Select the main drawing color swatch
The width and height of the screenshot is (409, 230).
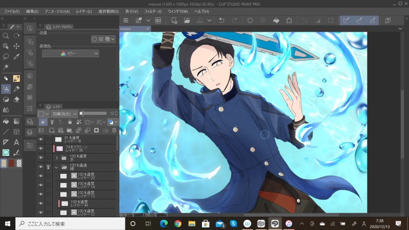[4, 163]
